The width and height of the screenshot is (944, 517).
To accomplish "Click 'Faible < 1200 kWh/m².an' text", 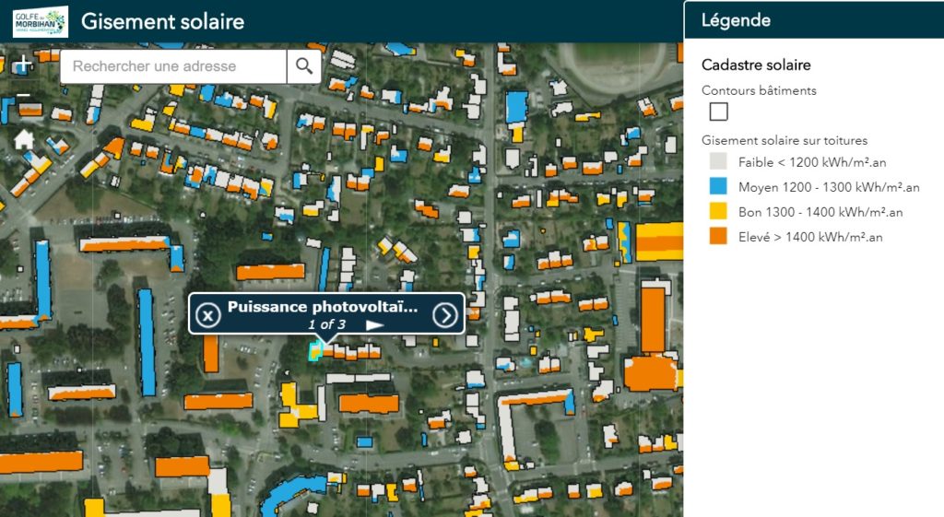I will 812,162.
